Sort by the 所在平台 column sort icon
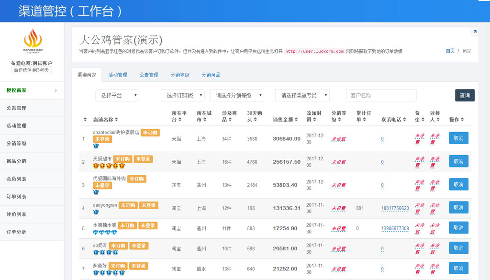490x280 pixels. tap(180, 119)
